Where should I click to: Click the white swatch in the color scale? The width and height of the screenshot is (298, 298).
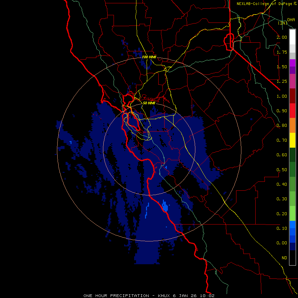coord(292,37)
